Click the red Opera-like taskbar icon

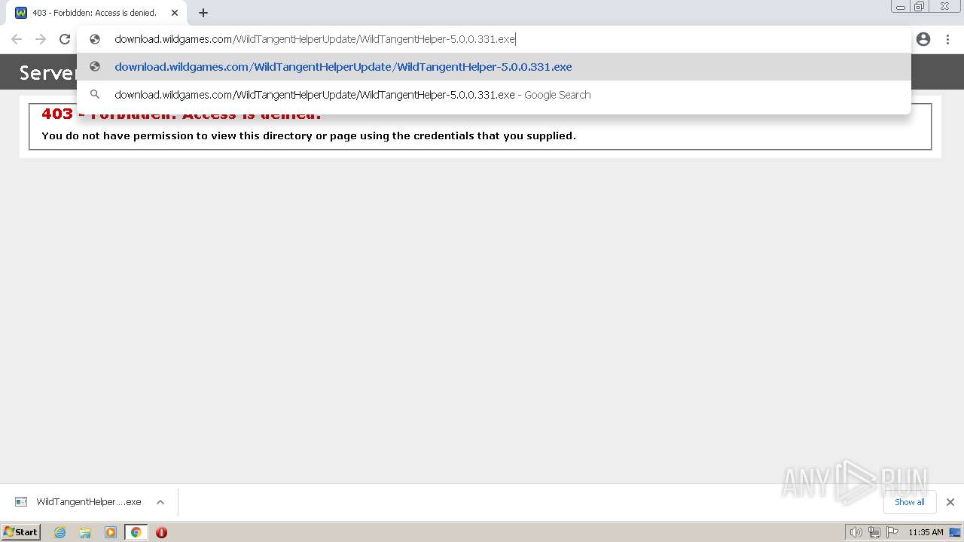click(x=161, y=532)
